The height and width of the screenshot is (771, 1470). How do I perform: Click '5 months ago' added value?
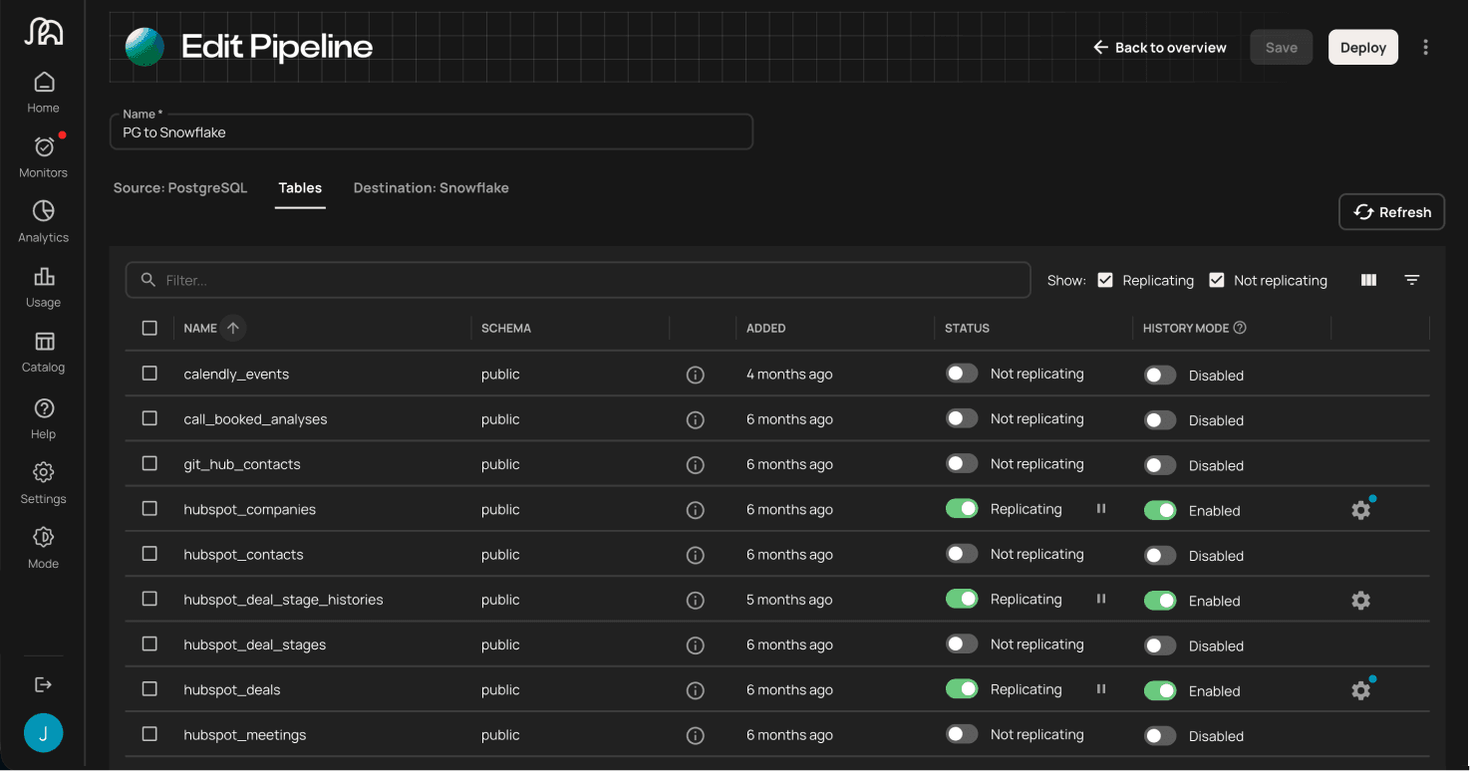pos(789,600)
